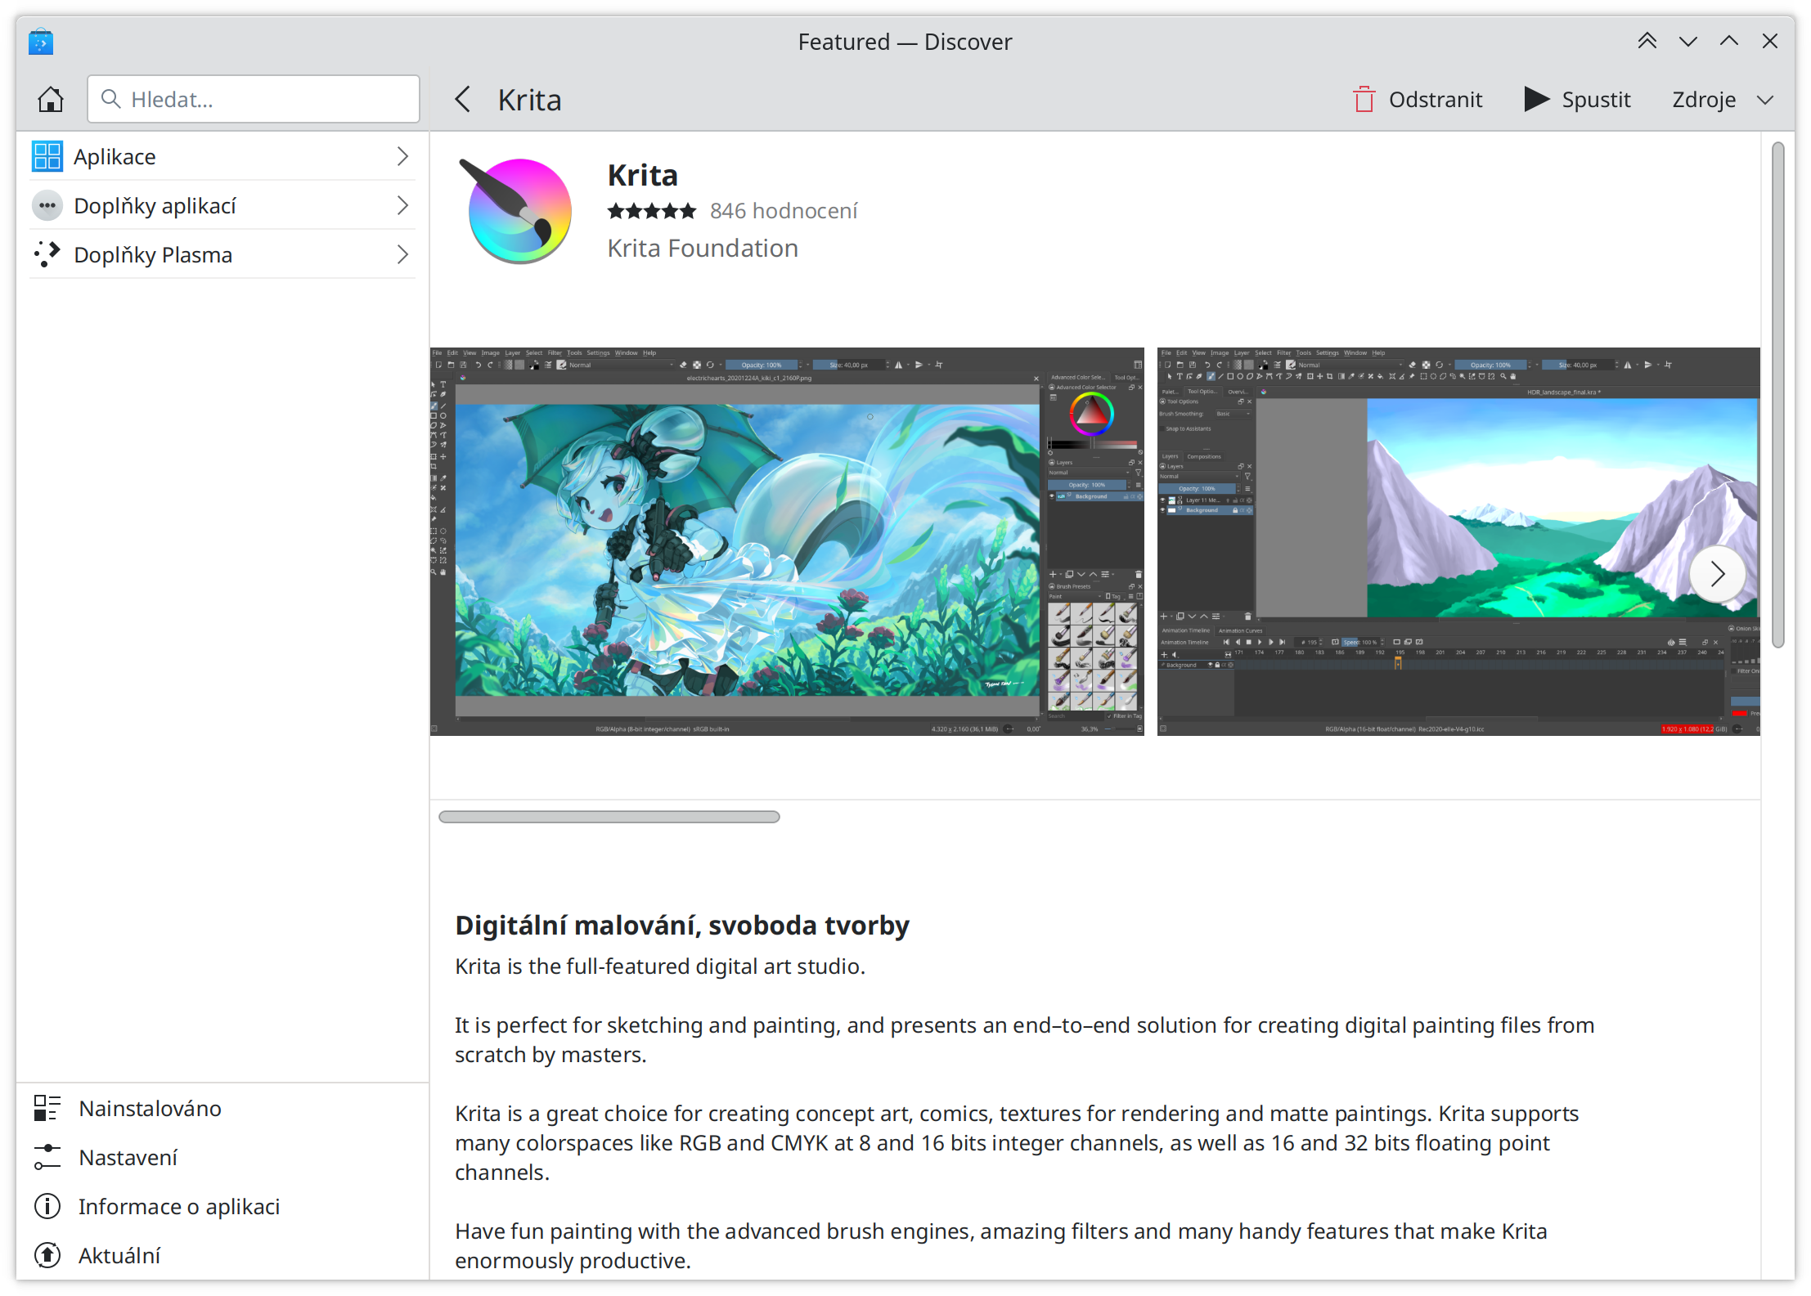Screen dimensions: 1811x1296
Task: Open the Aktuální updates page
Action: [x=222, y=1256]
